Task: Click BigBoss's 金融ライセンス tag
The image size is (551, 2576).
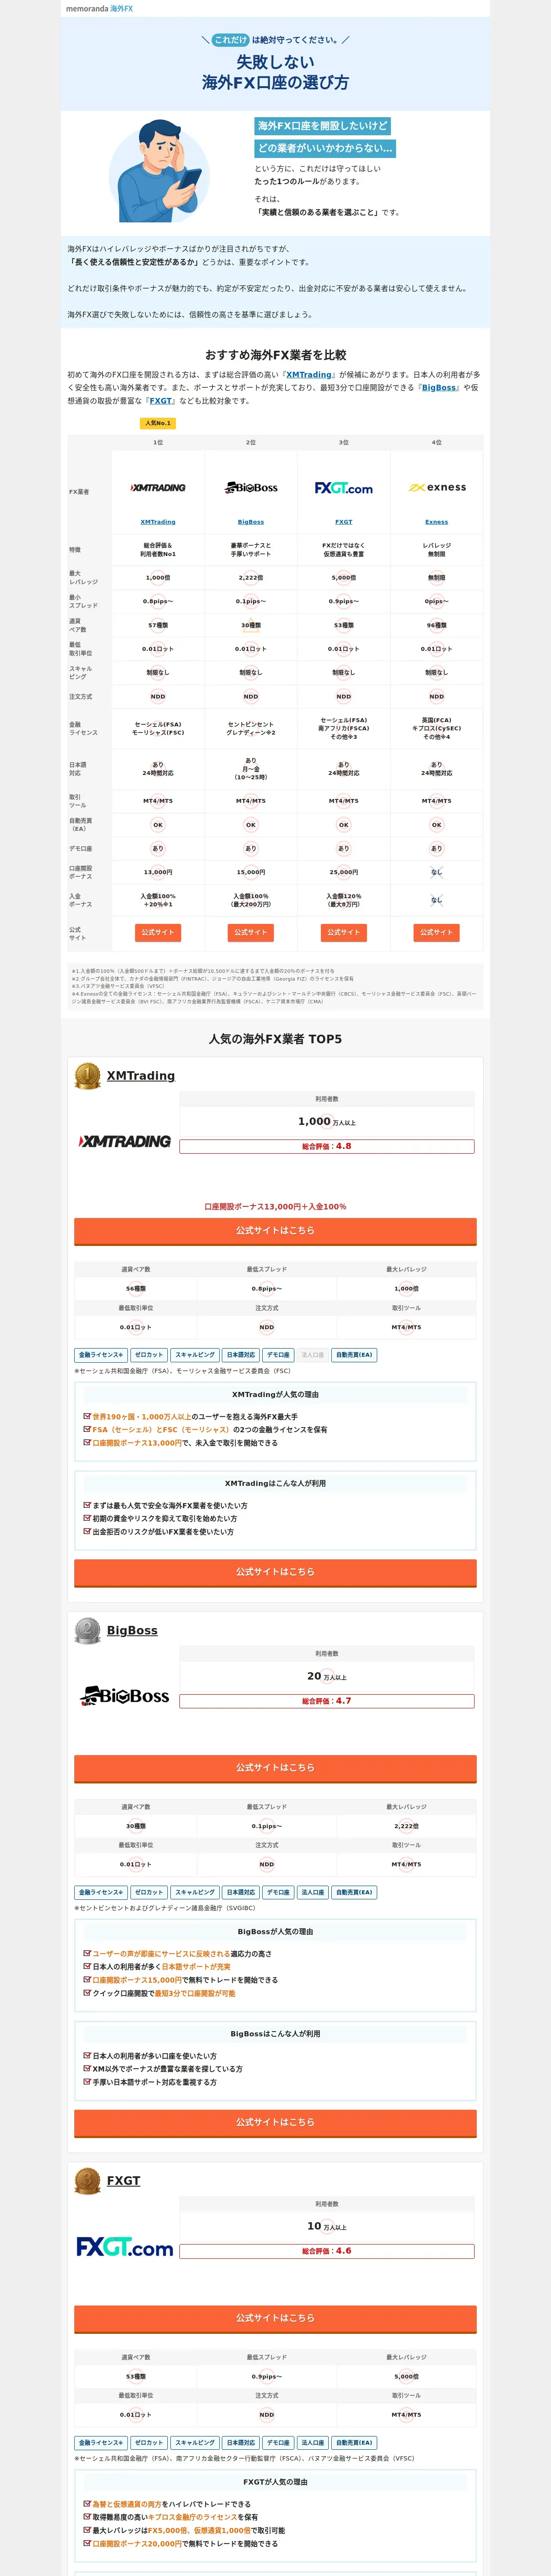Action: 101,1892
